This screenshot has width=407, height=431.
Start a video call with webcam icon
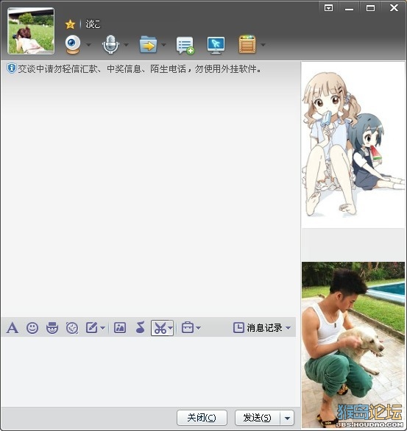pos(73,44)
